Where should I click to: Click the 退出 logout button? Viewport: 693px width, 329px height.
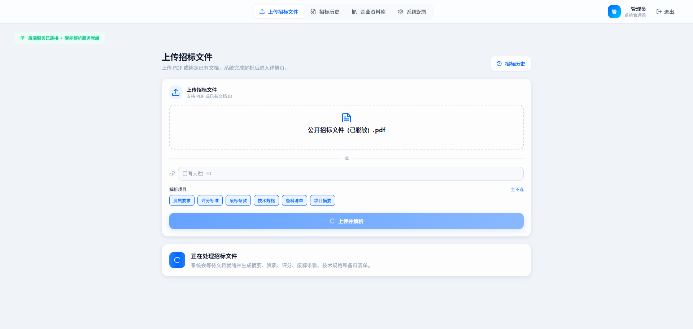click(x=665, y=12)
